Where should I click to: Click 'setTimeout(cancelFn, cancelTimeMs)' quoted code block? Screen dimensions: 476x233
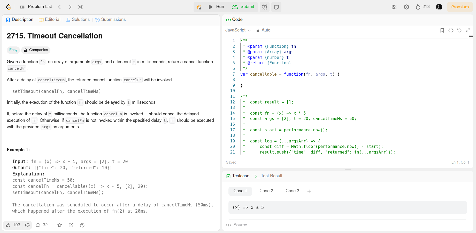tap(57, 91)
